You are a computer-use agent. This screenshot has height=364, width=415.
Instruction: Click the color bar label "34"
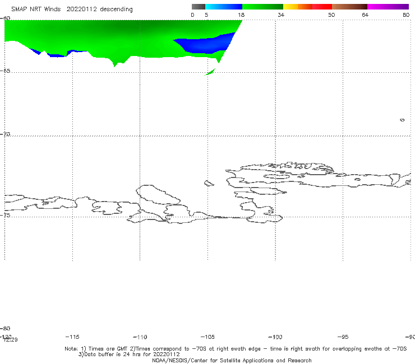pos(281,15)
